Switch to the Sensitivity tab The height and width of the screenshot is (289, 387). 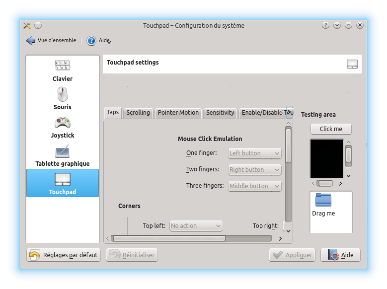220,113
